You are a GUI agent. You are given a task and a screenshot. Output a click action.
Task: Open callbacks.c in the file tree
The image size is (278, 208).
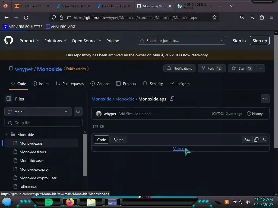click(x=28, y=187)
